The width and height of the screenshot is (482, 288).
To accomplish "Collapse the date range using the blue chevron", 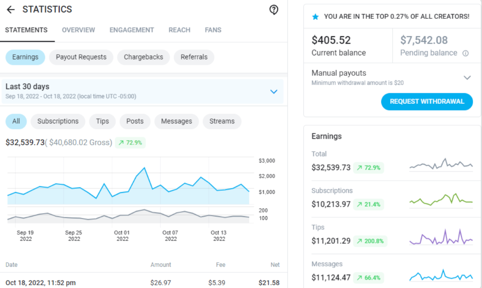I will 274,92.
